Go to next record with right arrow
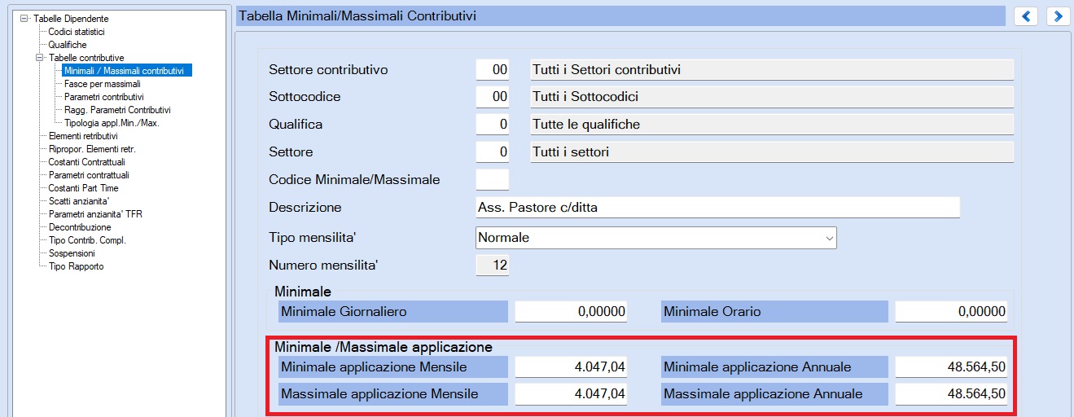The height and width of the screenshot is (417, 1074). point(1057,16)
